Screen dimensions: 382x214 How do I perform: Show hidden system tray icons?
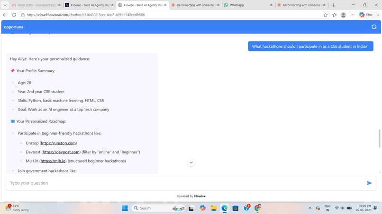coord(309,208)
